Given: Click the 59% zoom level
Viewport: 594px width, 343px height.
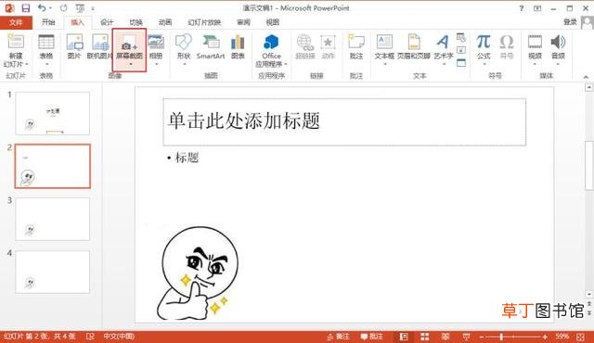Looking at the screenshot, I should (562, 337).
